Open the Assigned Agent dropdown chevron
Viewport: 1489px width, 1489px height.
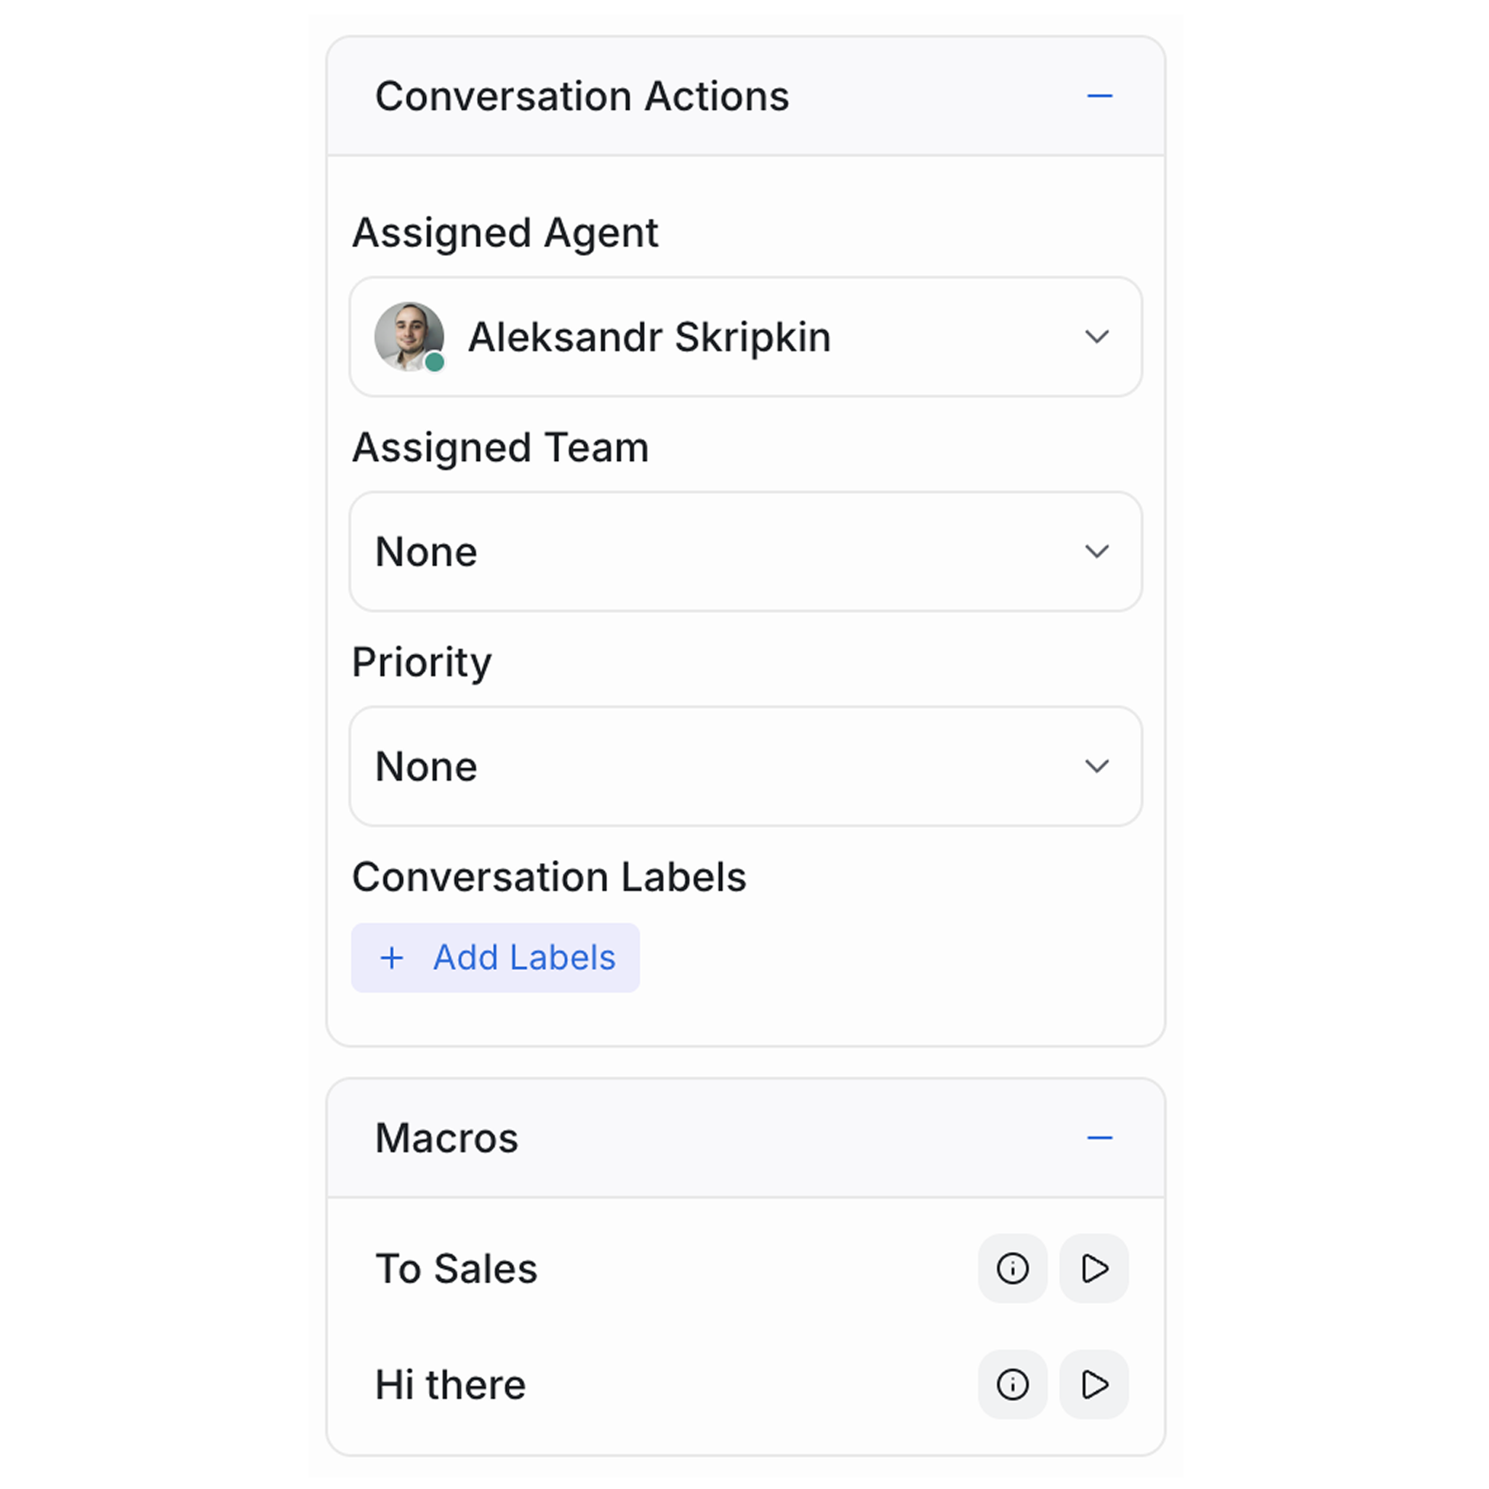pyautogui.click(x=1096, y=337)
